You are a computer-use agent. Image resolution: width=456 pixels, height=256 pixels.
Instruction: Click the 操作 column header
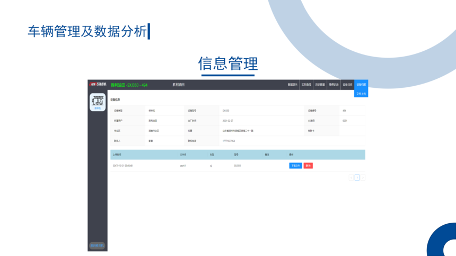click(x=291, y=154)
